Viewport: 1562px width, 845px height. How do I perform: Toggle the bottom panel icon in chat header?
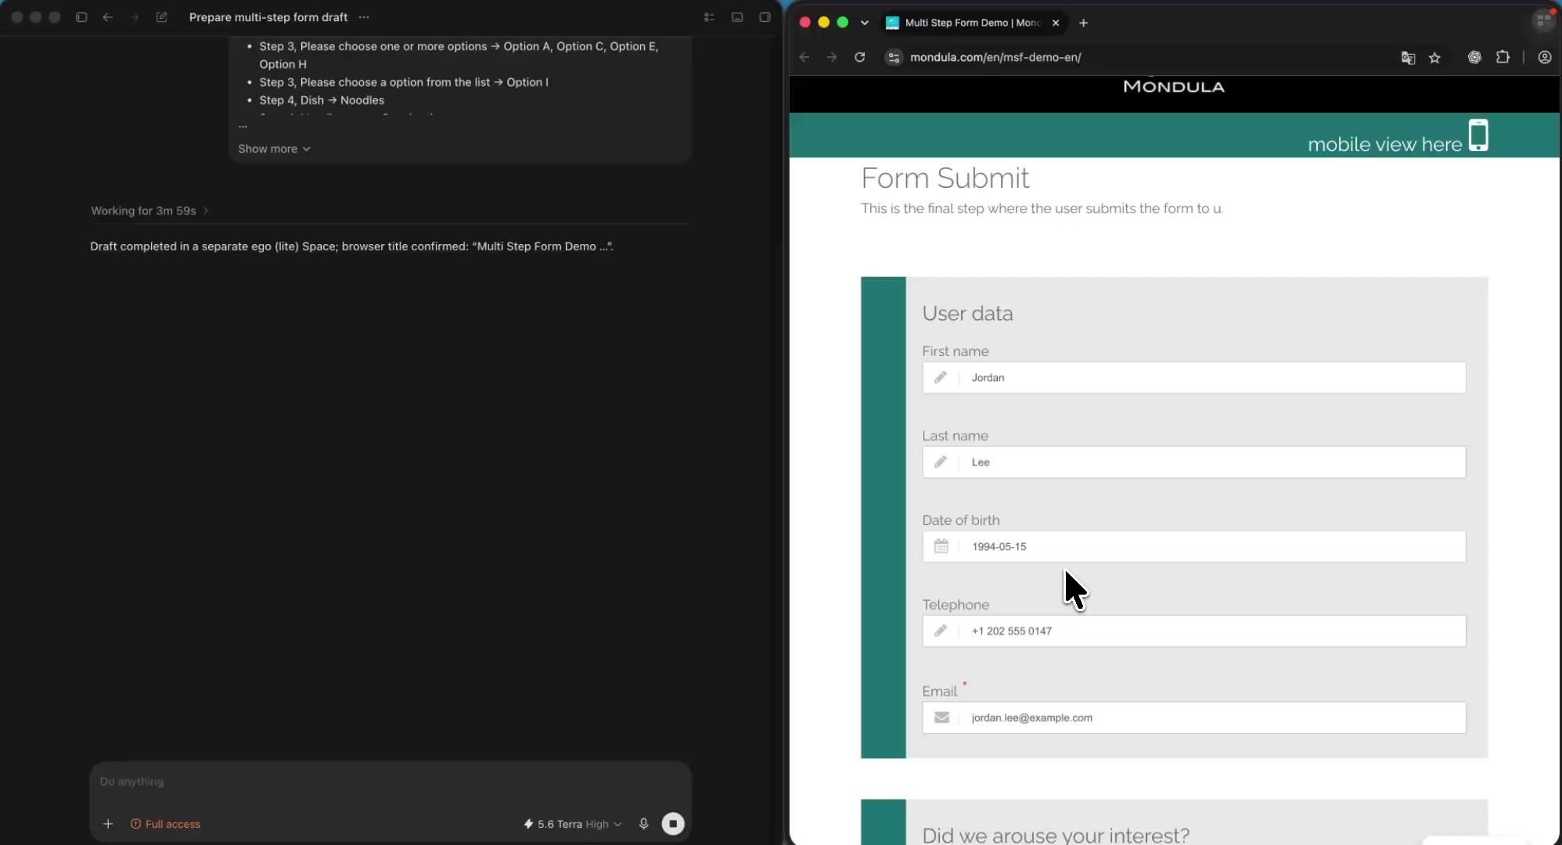(x=737, y=17)
